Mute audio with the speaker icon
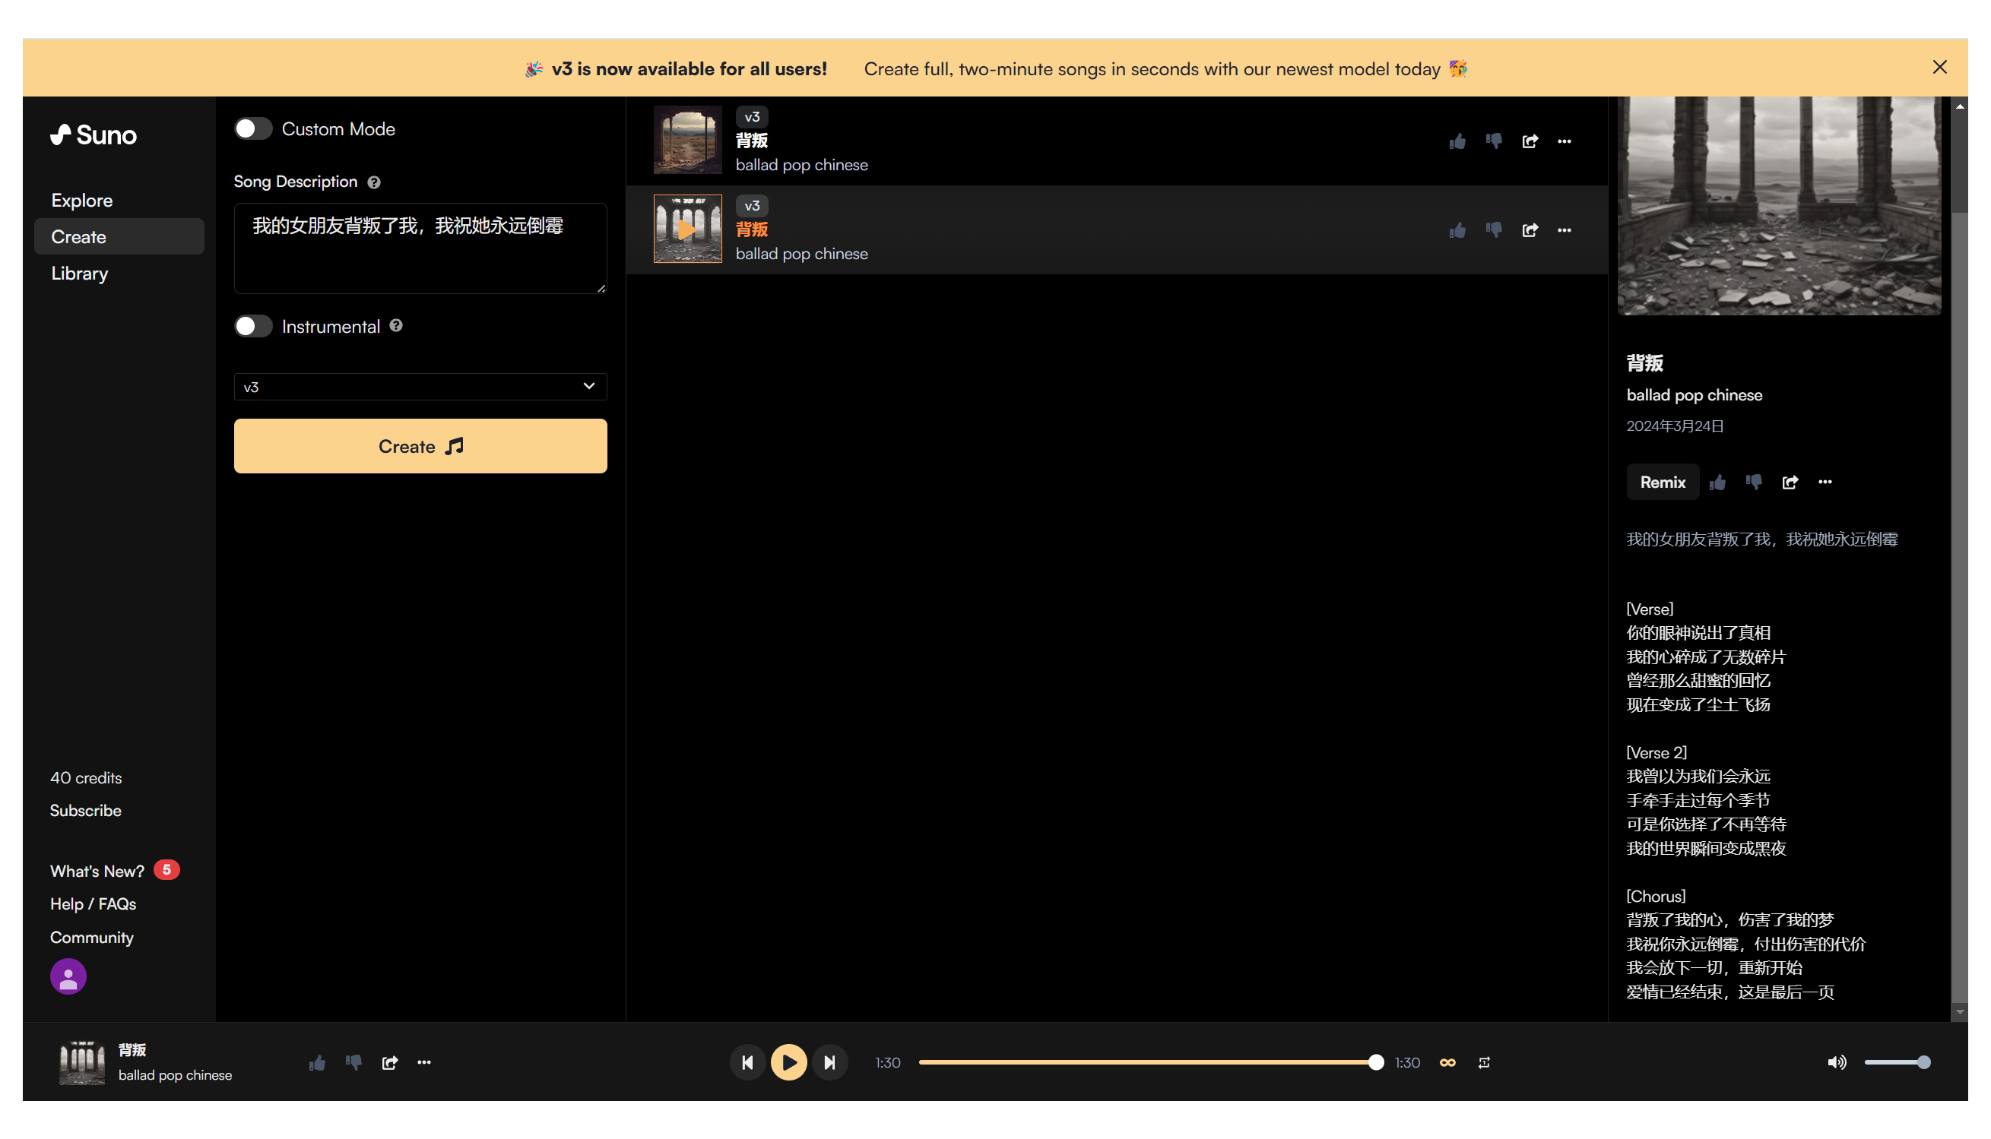This screenshot has width=1991, height=1139. point(1836,1062)
